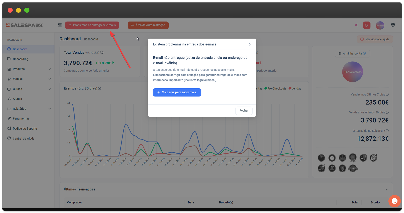The image size is (404, 213).
Task: Close the email problems dialog with X
Action: 250,44
